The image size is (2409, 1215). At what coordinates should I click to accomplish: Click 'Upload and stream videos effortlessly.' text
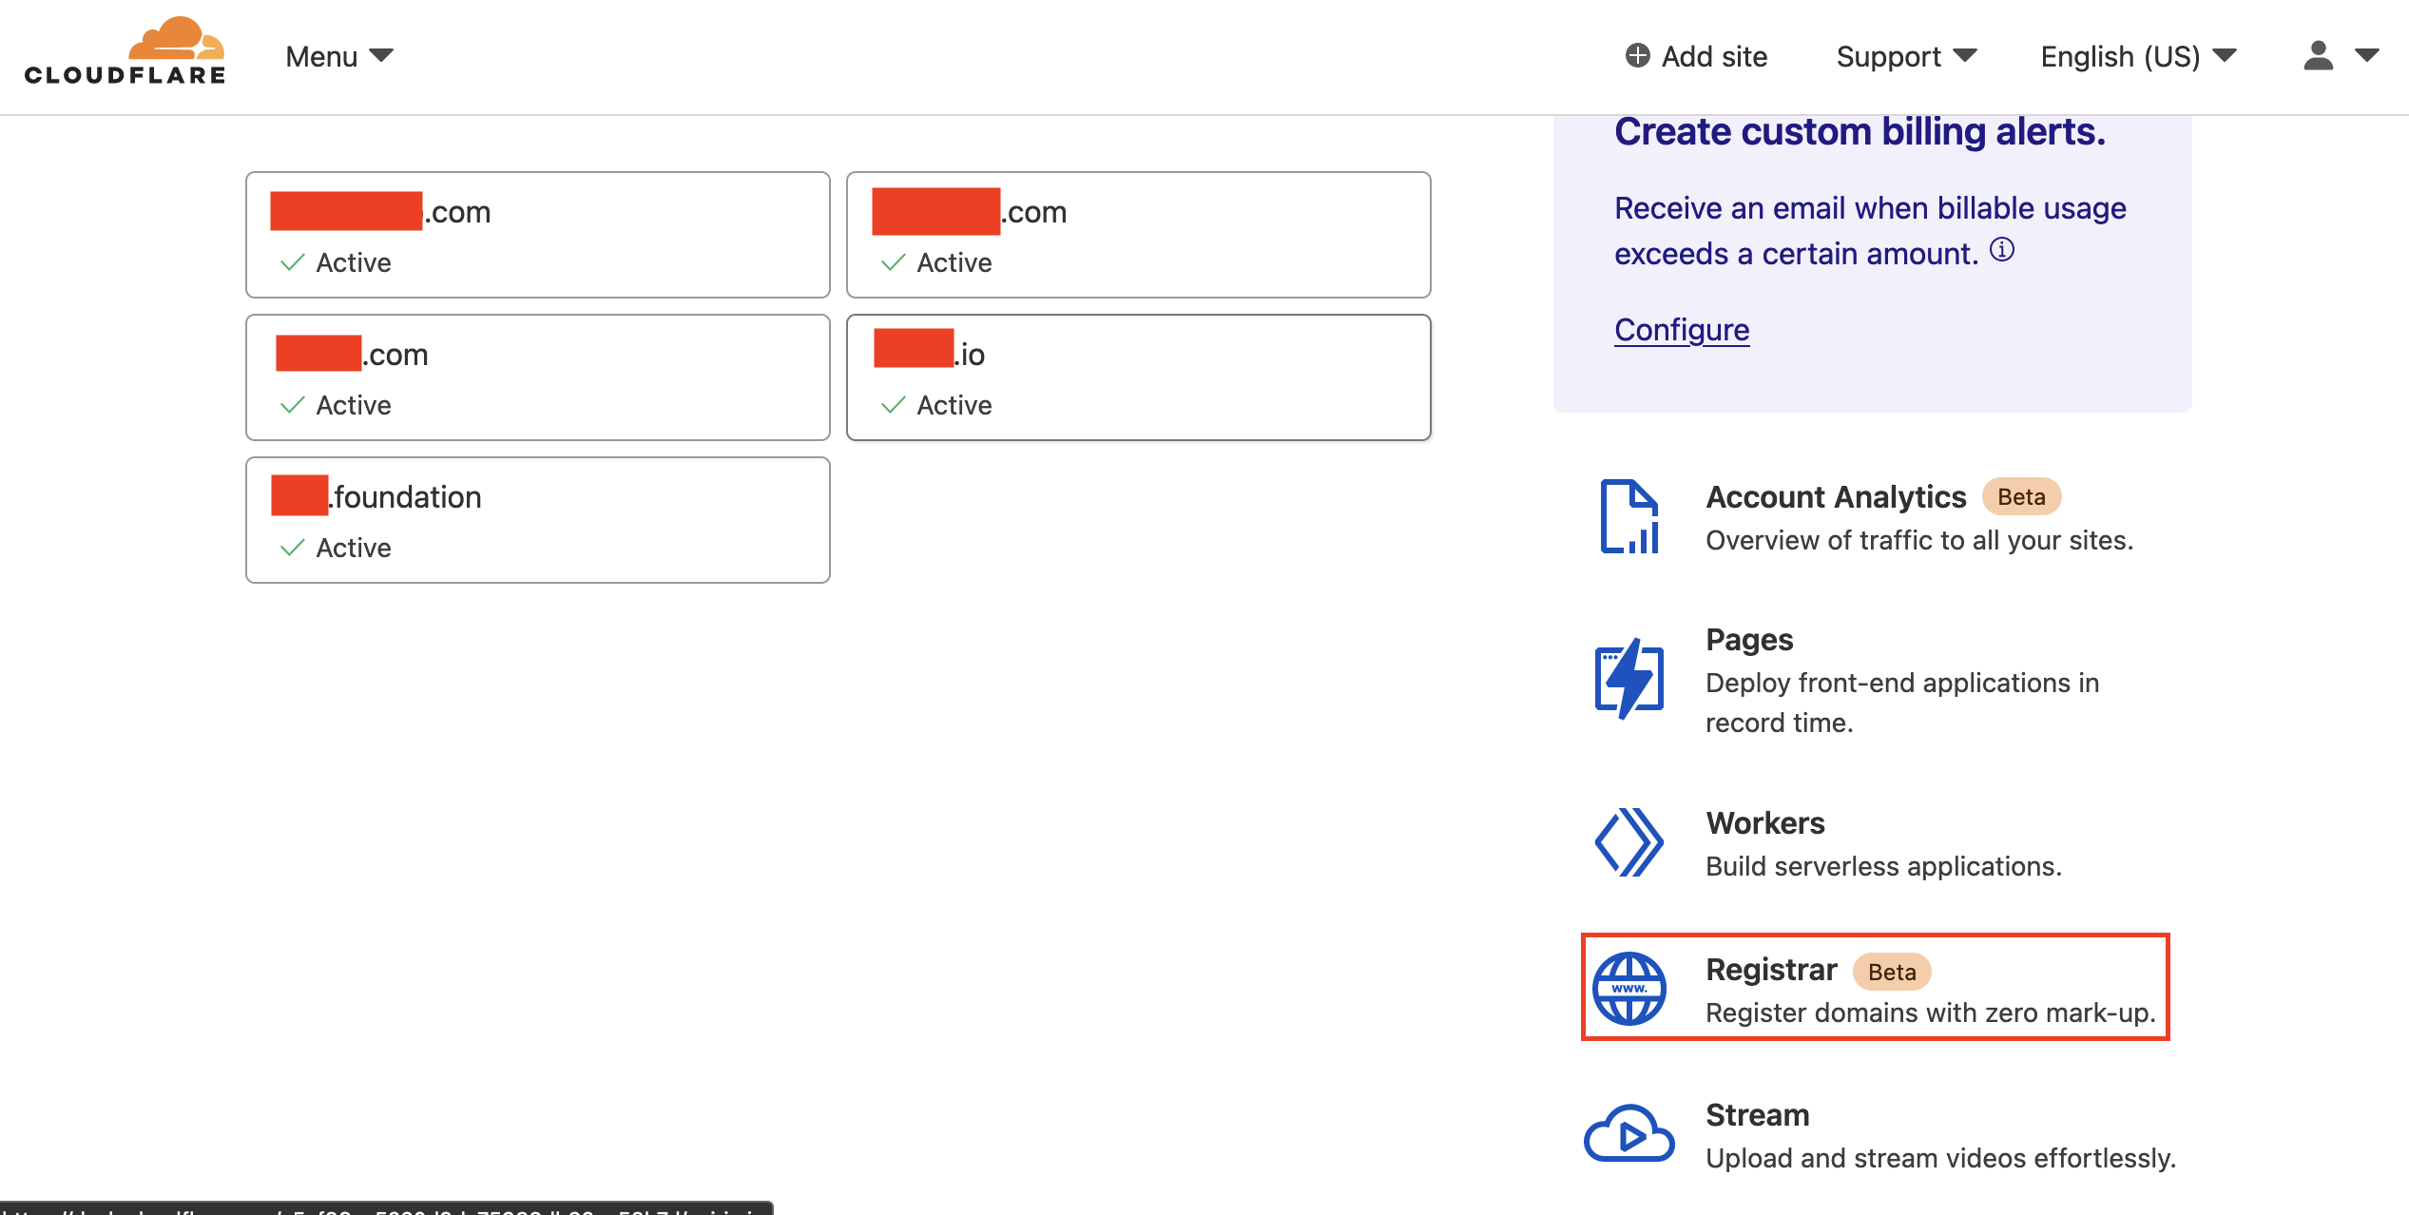click(x=1940, y=1159)
